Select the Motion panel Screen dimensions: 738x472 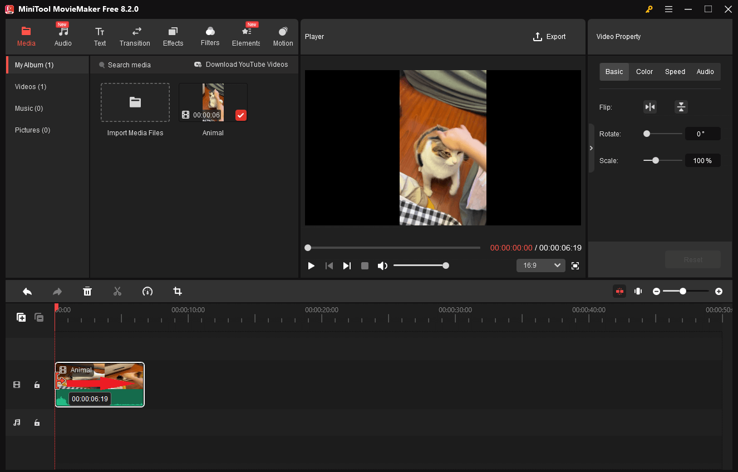[x=283, y=36]
